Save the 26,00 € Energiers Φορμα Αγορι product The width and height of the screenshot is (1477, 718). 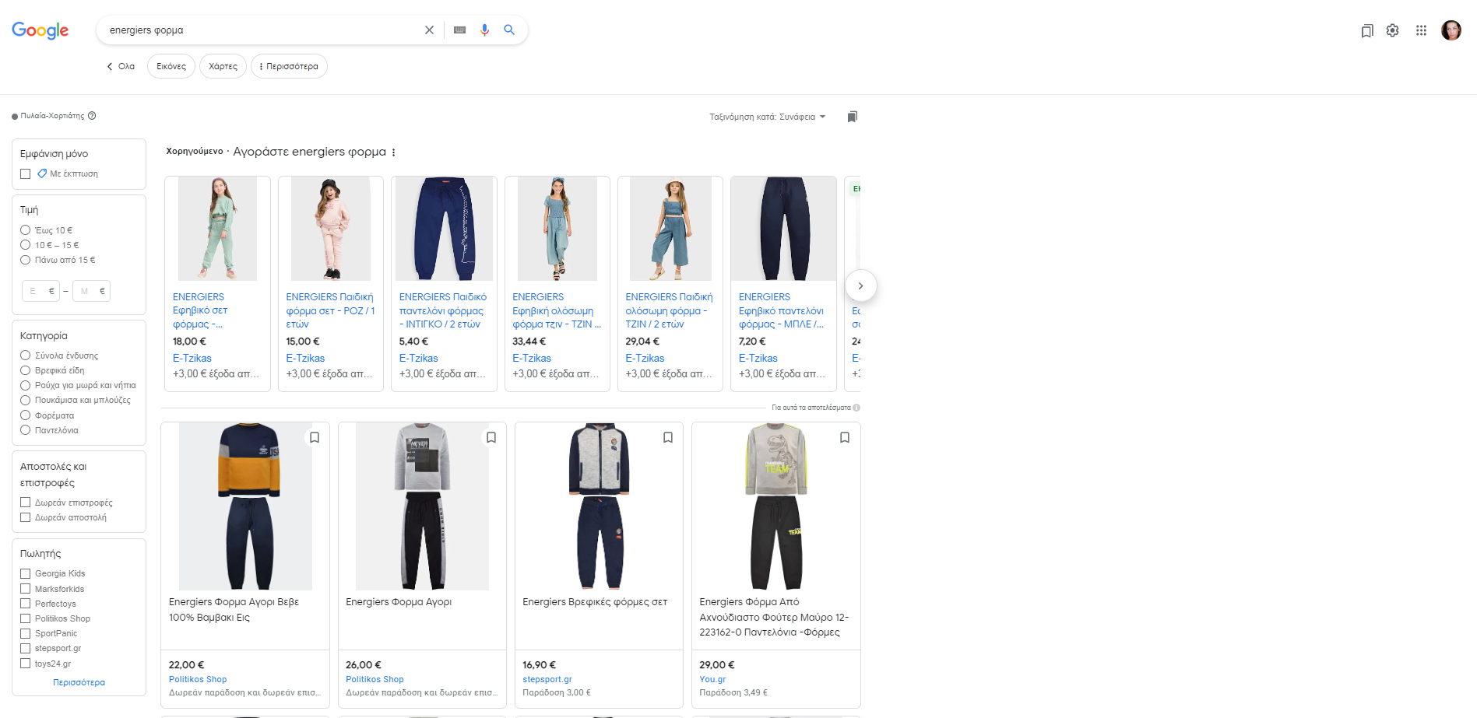[x=491, y=437]
